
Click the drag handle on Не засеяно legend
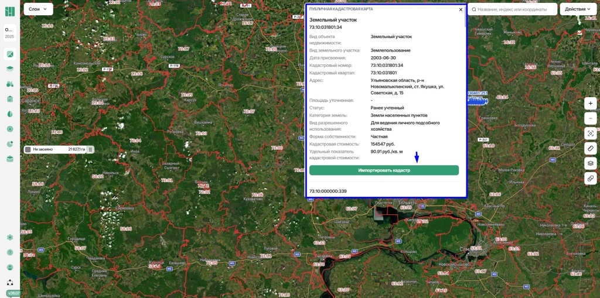[x=90, y=149]
